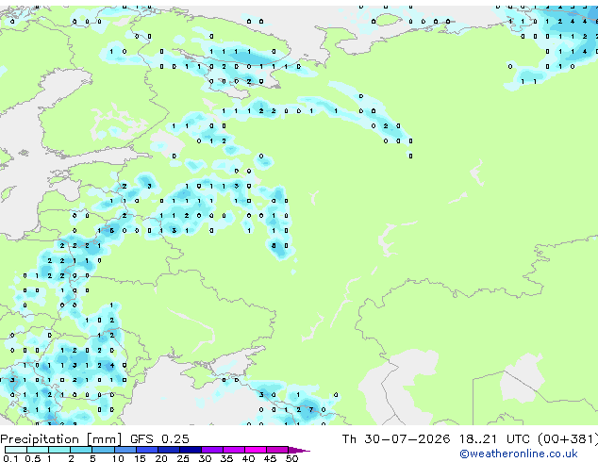This screenshot has height=462, width=598.
Task: Select the 2–5 mm legend color cell
Action: tap(81, 450)
